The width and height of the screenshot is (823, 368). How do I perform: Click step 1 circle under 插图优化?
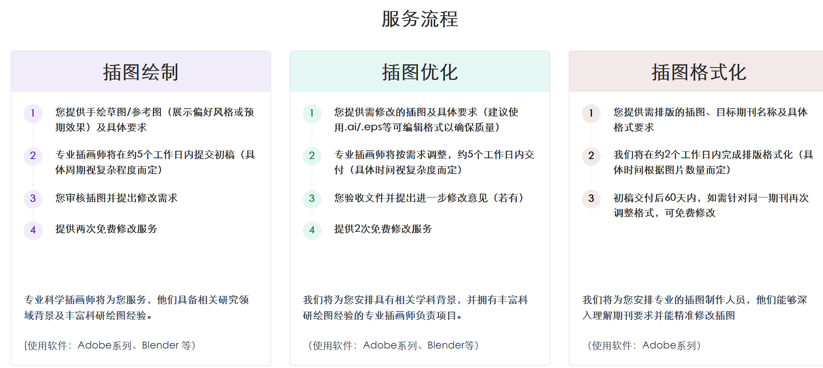[x=312, y=113]
